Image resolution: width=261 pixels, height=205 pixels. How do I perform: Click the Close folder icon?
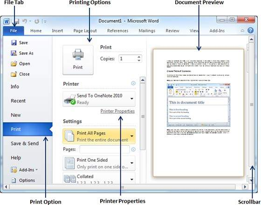[x=14, y=74]
